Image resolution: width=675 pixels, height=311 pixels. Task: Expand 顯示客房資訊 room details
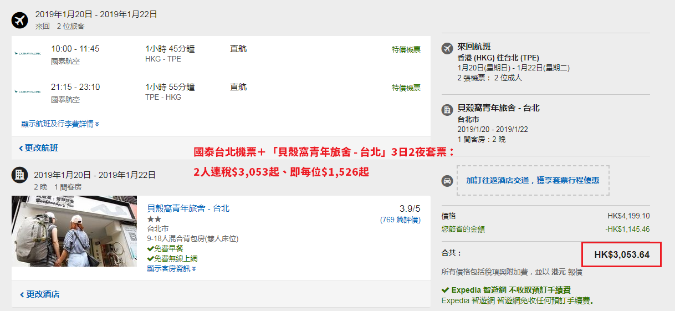tap(171, 268)
